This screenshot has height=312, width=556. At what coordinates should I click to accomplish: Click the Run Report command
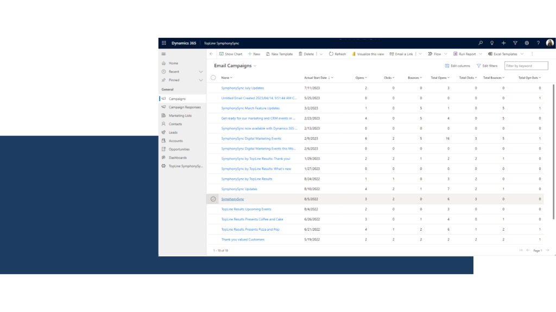pyautogui.click(x=465, y=54)
